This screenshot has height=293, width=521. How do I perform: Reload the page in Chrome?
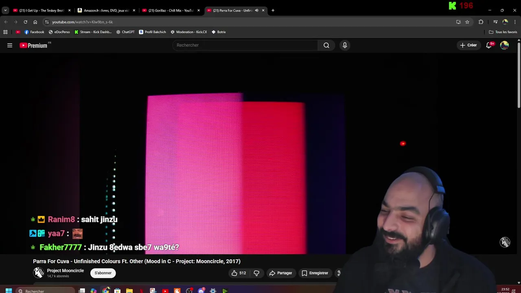(x=25, y=22)
